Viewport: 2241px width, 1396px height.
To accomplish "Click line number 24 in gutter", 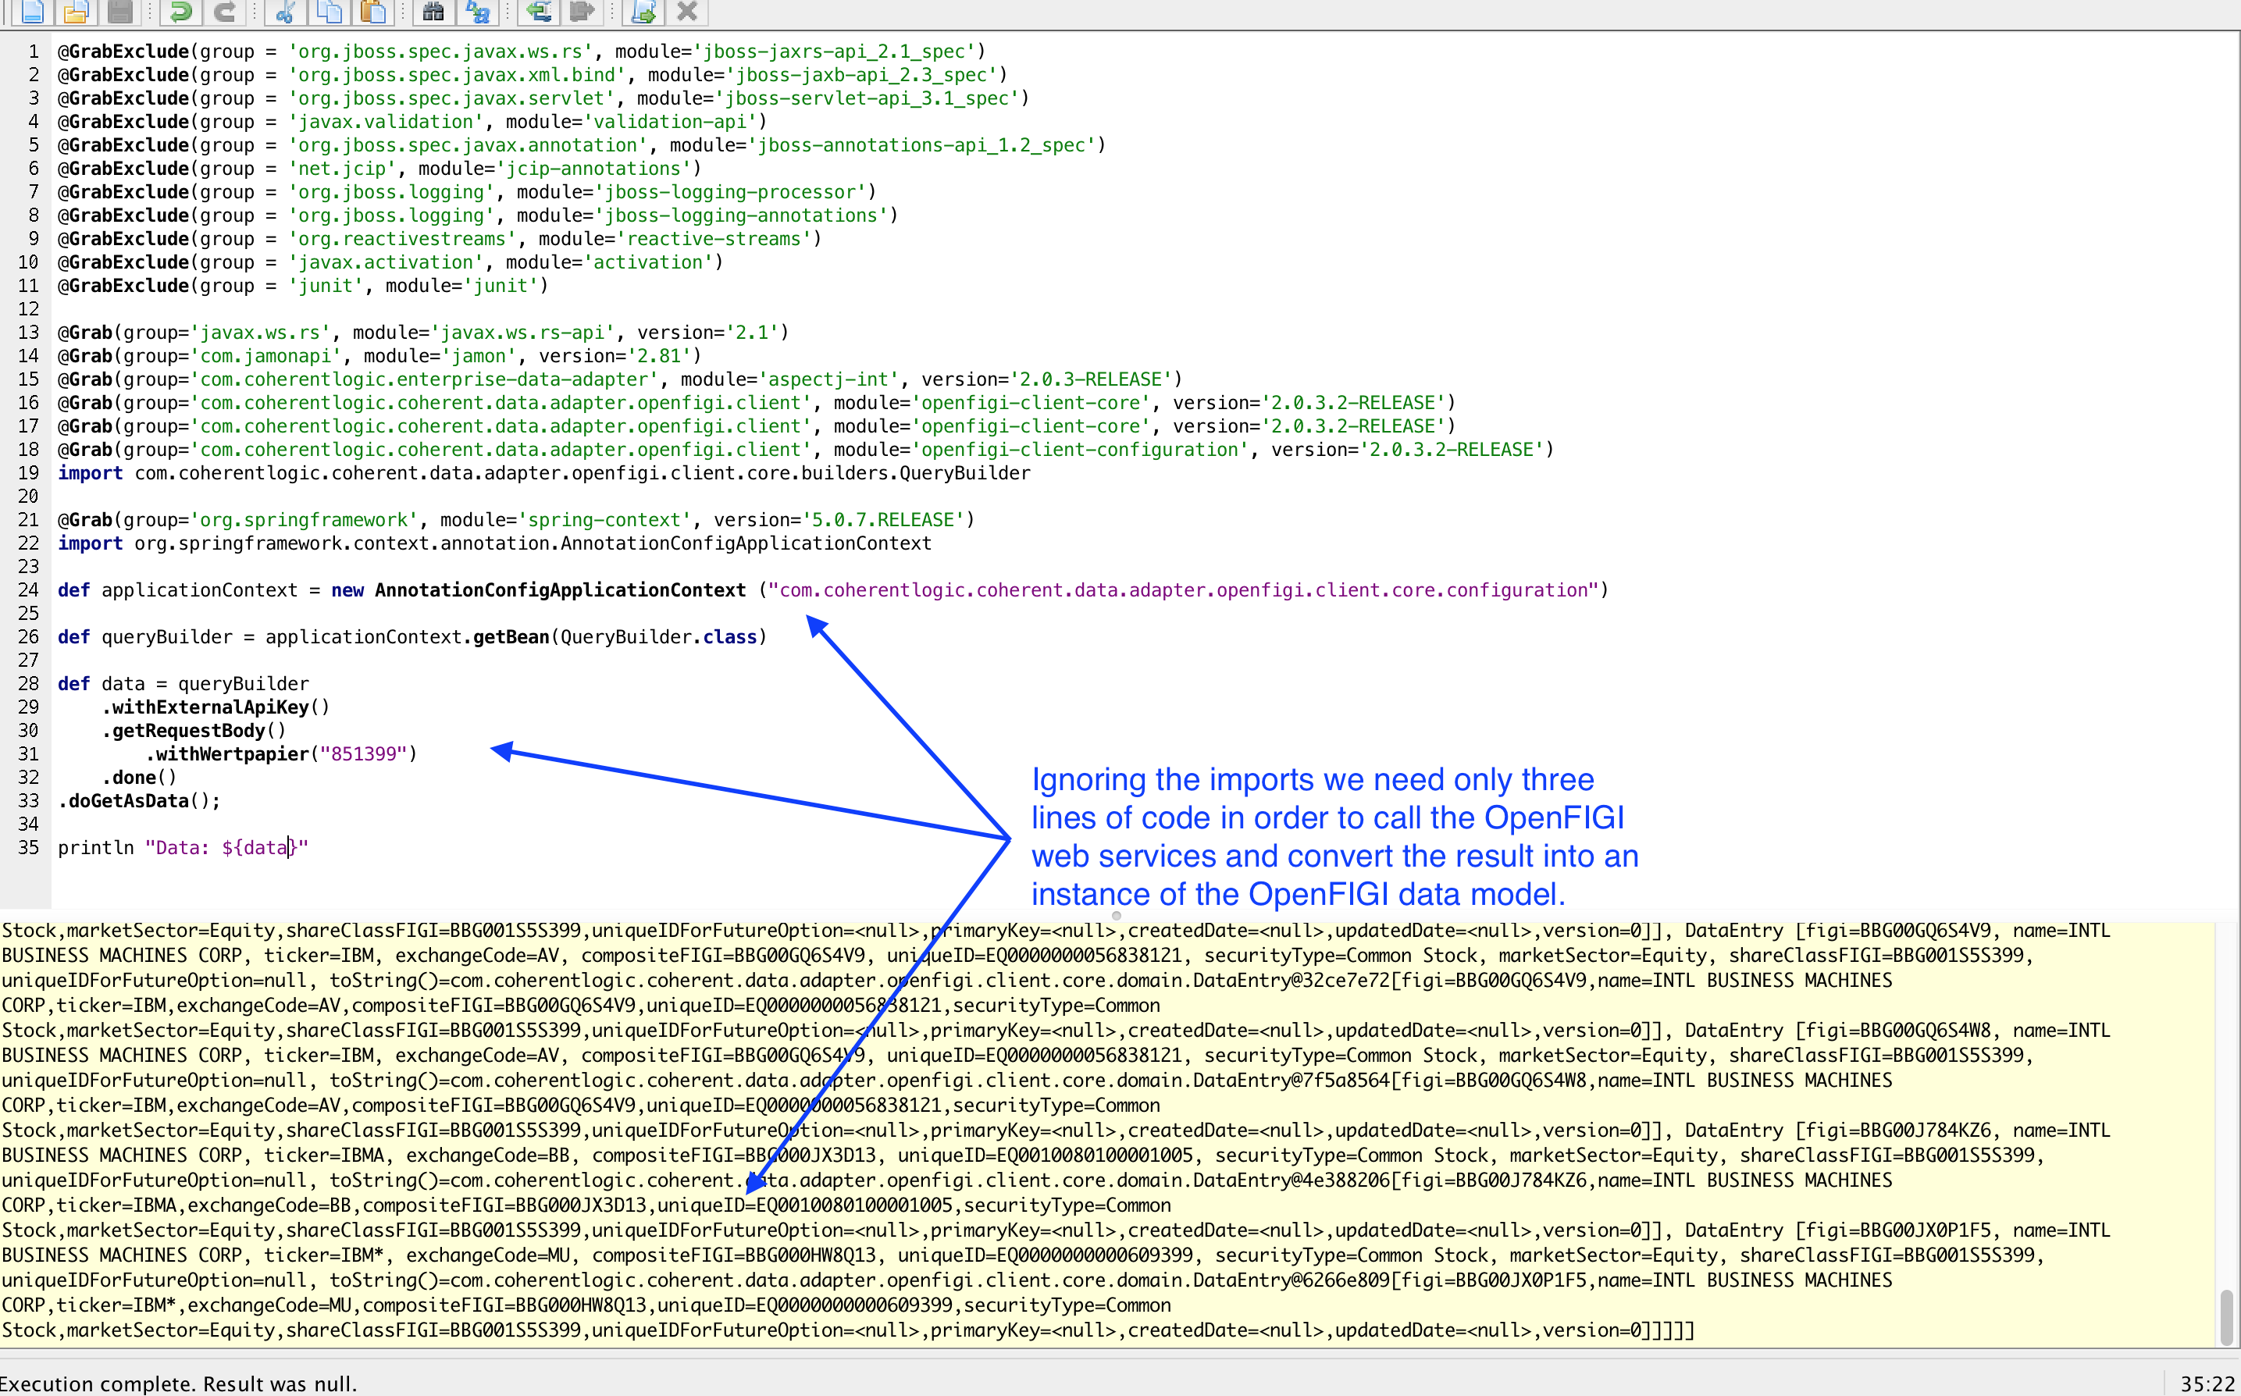I will [27, 590].
